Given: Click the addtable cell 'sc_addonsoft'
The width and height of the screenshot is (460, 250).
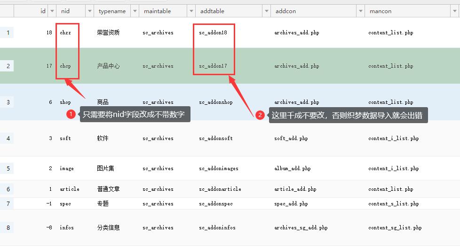Looking at the screenshot, I should (215, 138).
